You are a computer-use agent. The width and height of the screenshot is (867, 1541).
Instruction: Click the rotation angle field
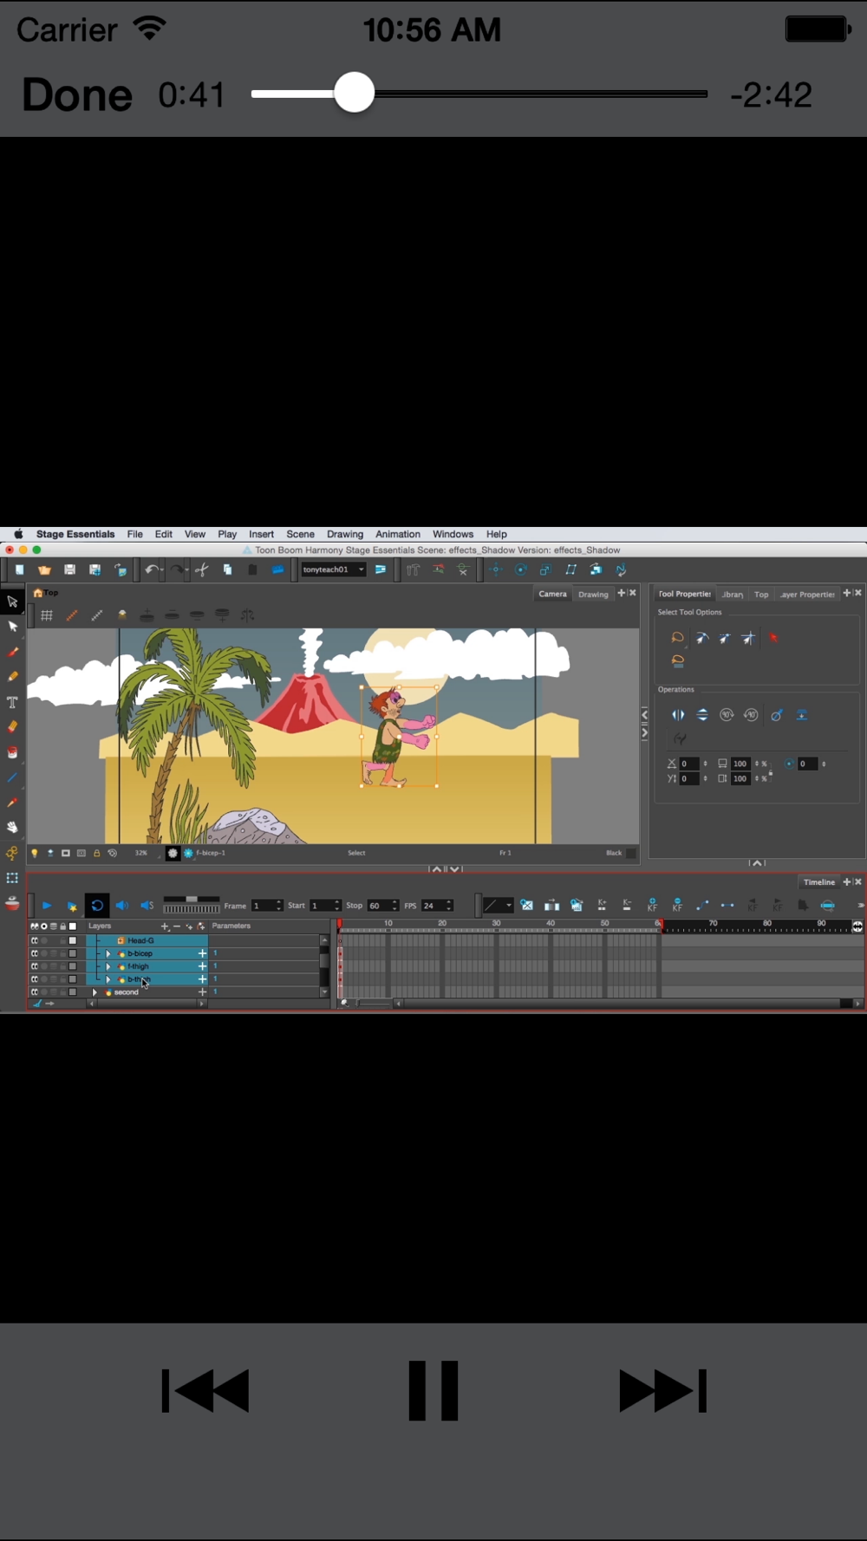click(807, 764)
